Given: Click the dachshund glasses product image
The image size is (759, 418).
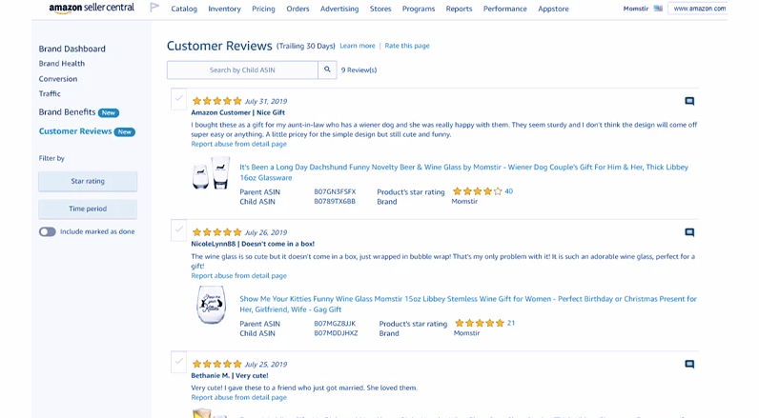Looking at the screenshot, I should point(211,172).
